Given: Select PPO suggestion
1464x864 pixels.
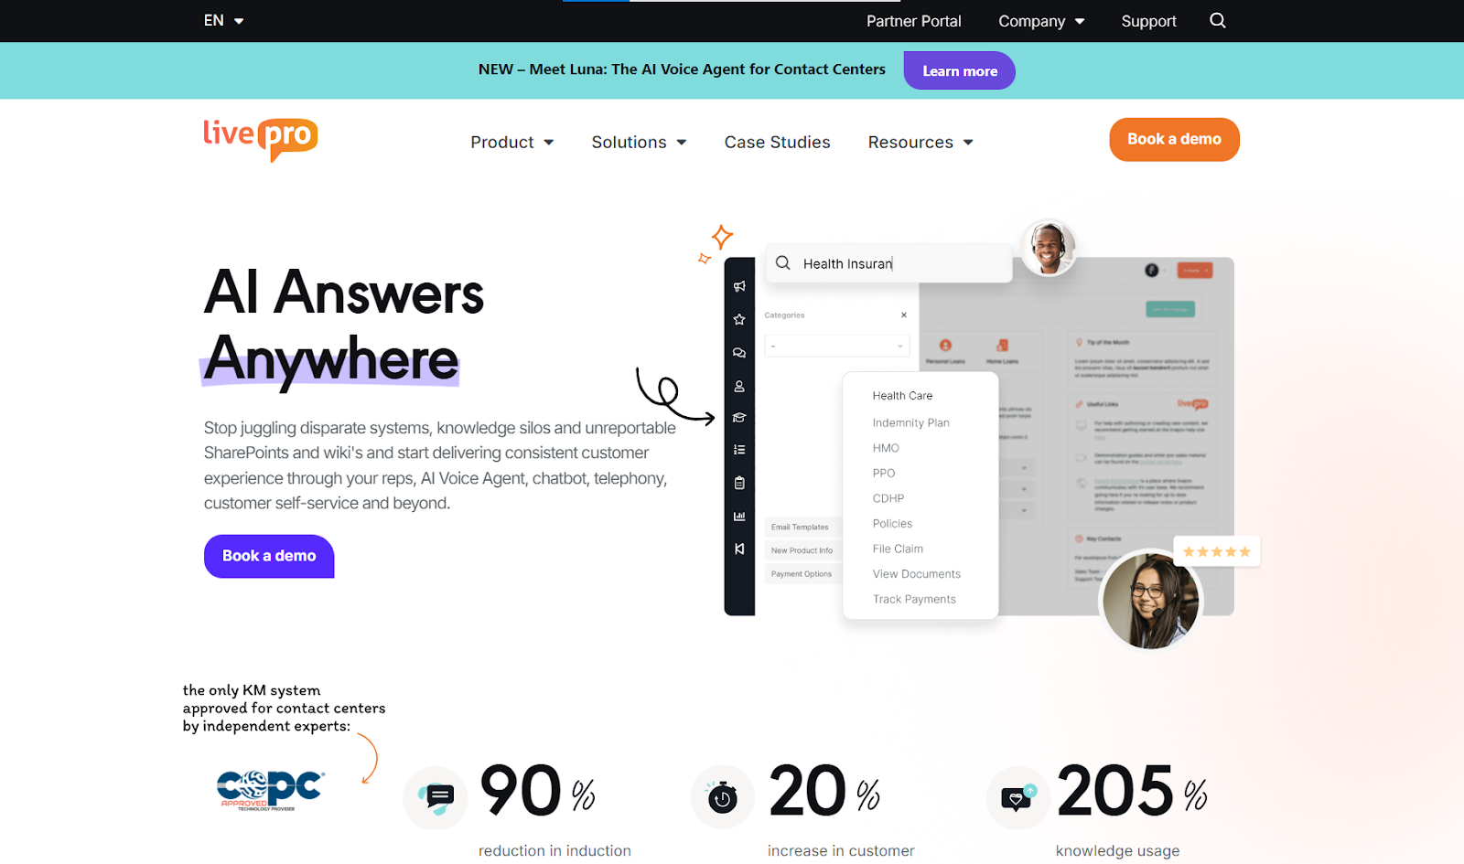Looking at the screenshot, I should (884, 473).
